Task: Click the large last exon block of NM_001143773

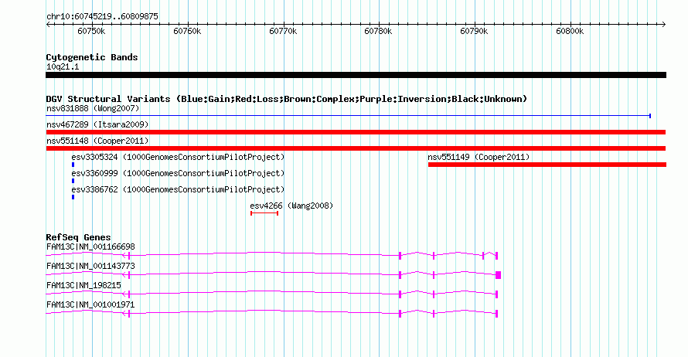Action: pyautogui.click(x=498, y=275)
